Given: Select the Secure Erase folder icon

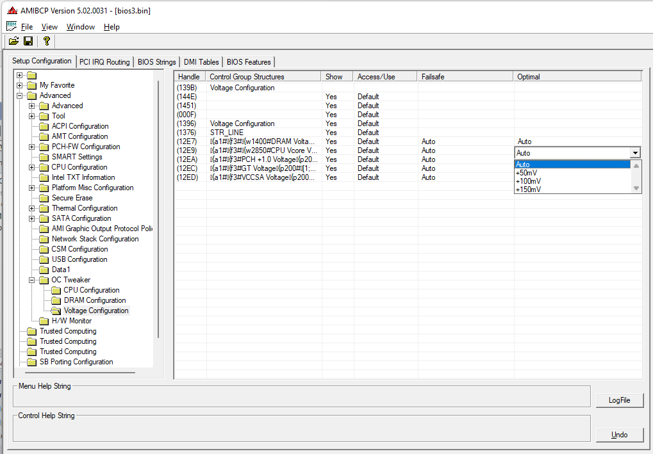Looking at the screenshot, I should click(x=44, y=198).
